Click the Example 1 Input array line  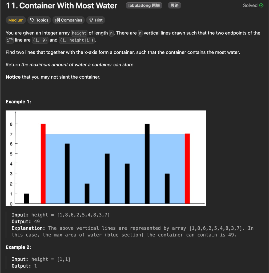click(x=61, y=215)
